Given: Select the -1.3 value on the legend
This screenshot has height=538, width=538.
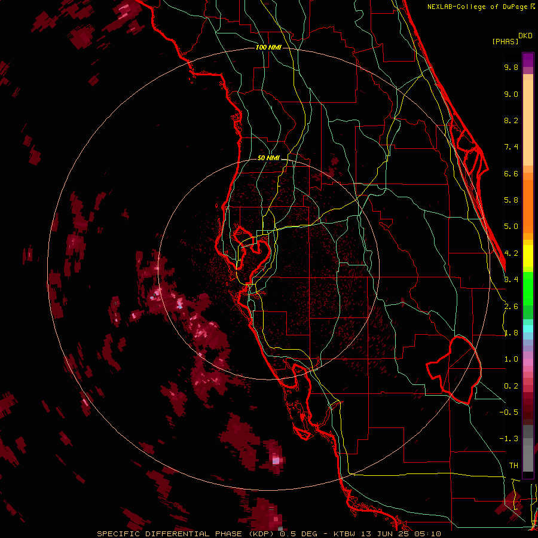Looking at the screenshot, I should [509, 439].
